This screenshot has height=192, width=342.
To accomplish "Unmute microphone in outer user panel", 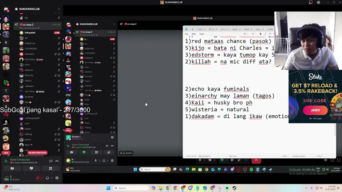I will [38, 178].
